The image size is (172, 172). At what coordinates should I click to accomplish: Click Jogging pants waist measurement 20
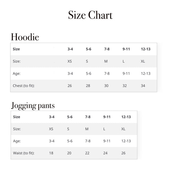[x=69, y=153]
